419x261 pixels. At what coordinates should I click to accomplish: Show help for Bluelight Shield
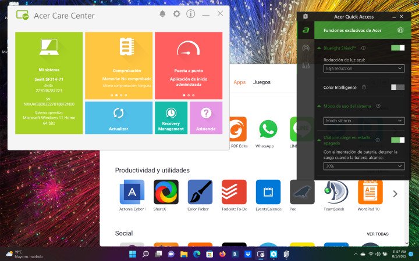click(363, 48)
